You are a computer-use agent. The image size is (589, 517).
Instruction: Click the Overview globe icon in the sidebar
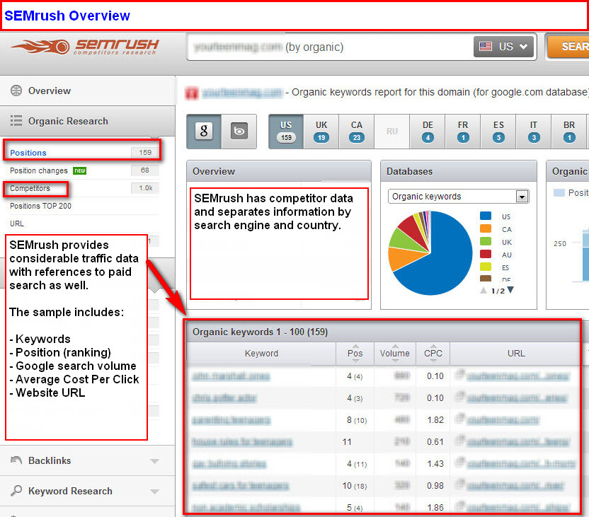pos(16,91)
